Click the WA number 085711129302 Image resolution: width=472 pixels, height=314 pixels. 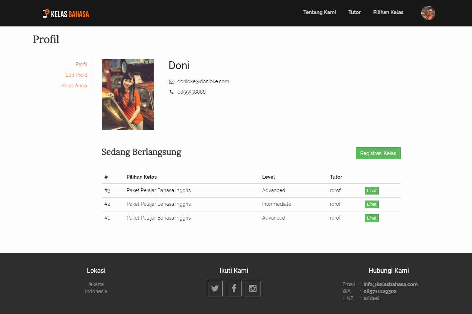[380, 291]
